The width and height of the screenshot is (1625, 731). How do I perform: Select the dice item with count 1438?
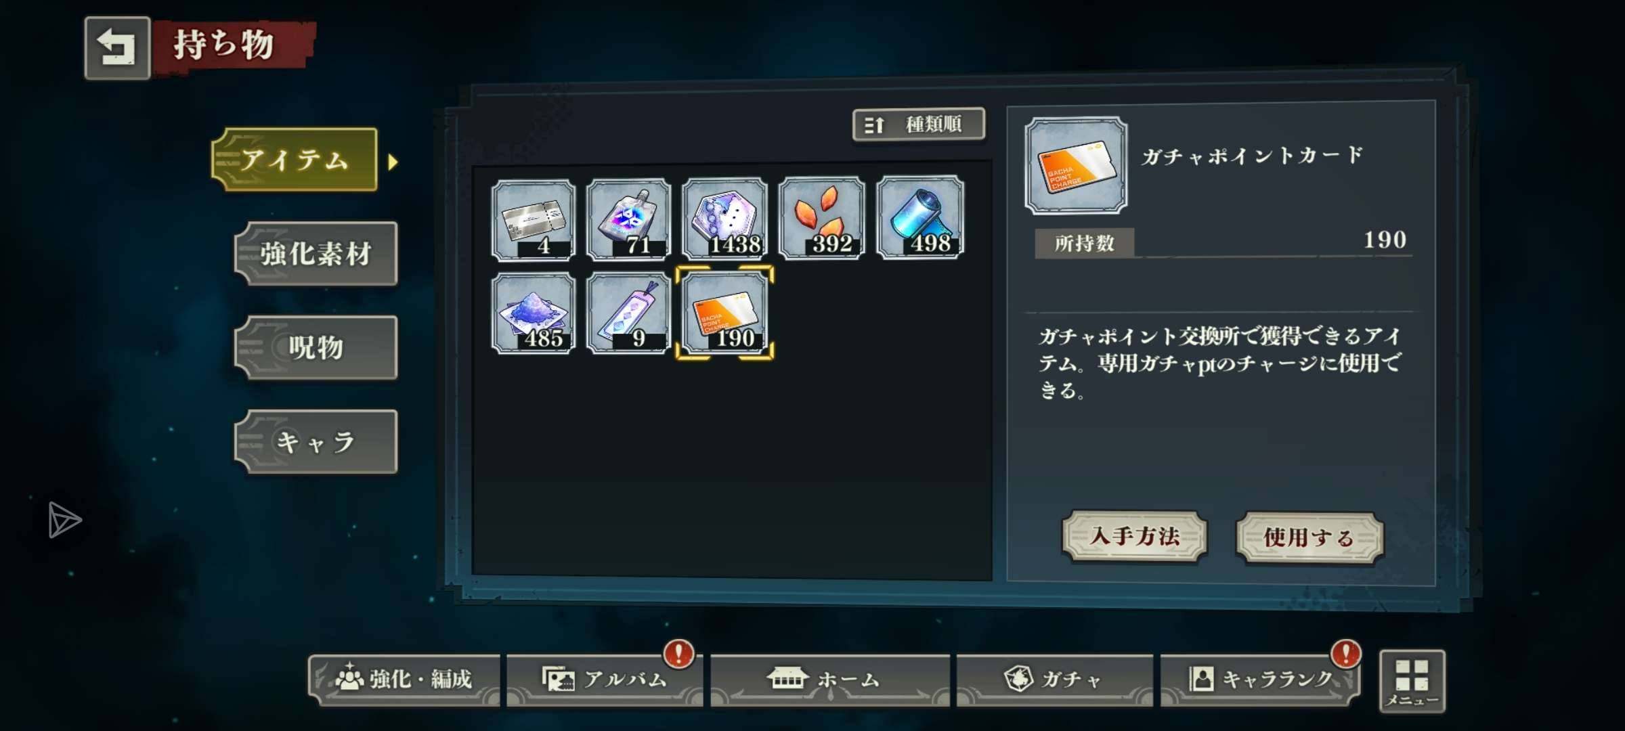[725, 219]
